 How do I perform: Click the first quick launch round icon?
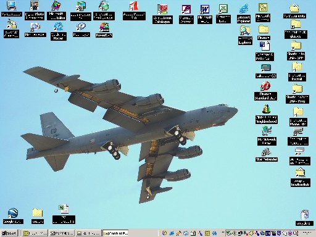coord(164,233)
